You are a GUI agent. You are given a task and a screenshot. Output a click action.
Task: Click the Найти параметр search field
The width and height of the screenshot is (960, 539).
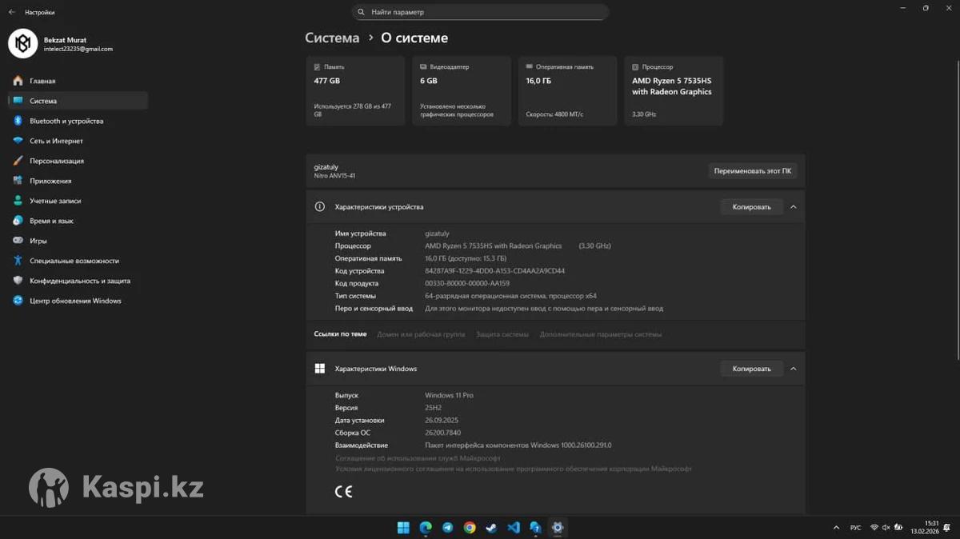point(480,12)
